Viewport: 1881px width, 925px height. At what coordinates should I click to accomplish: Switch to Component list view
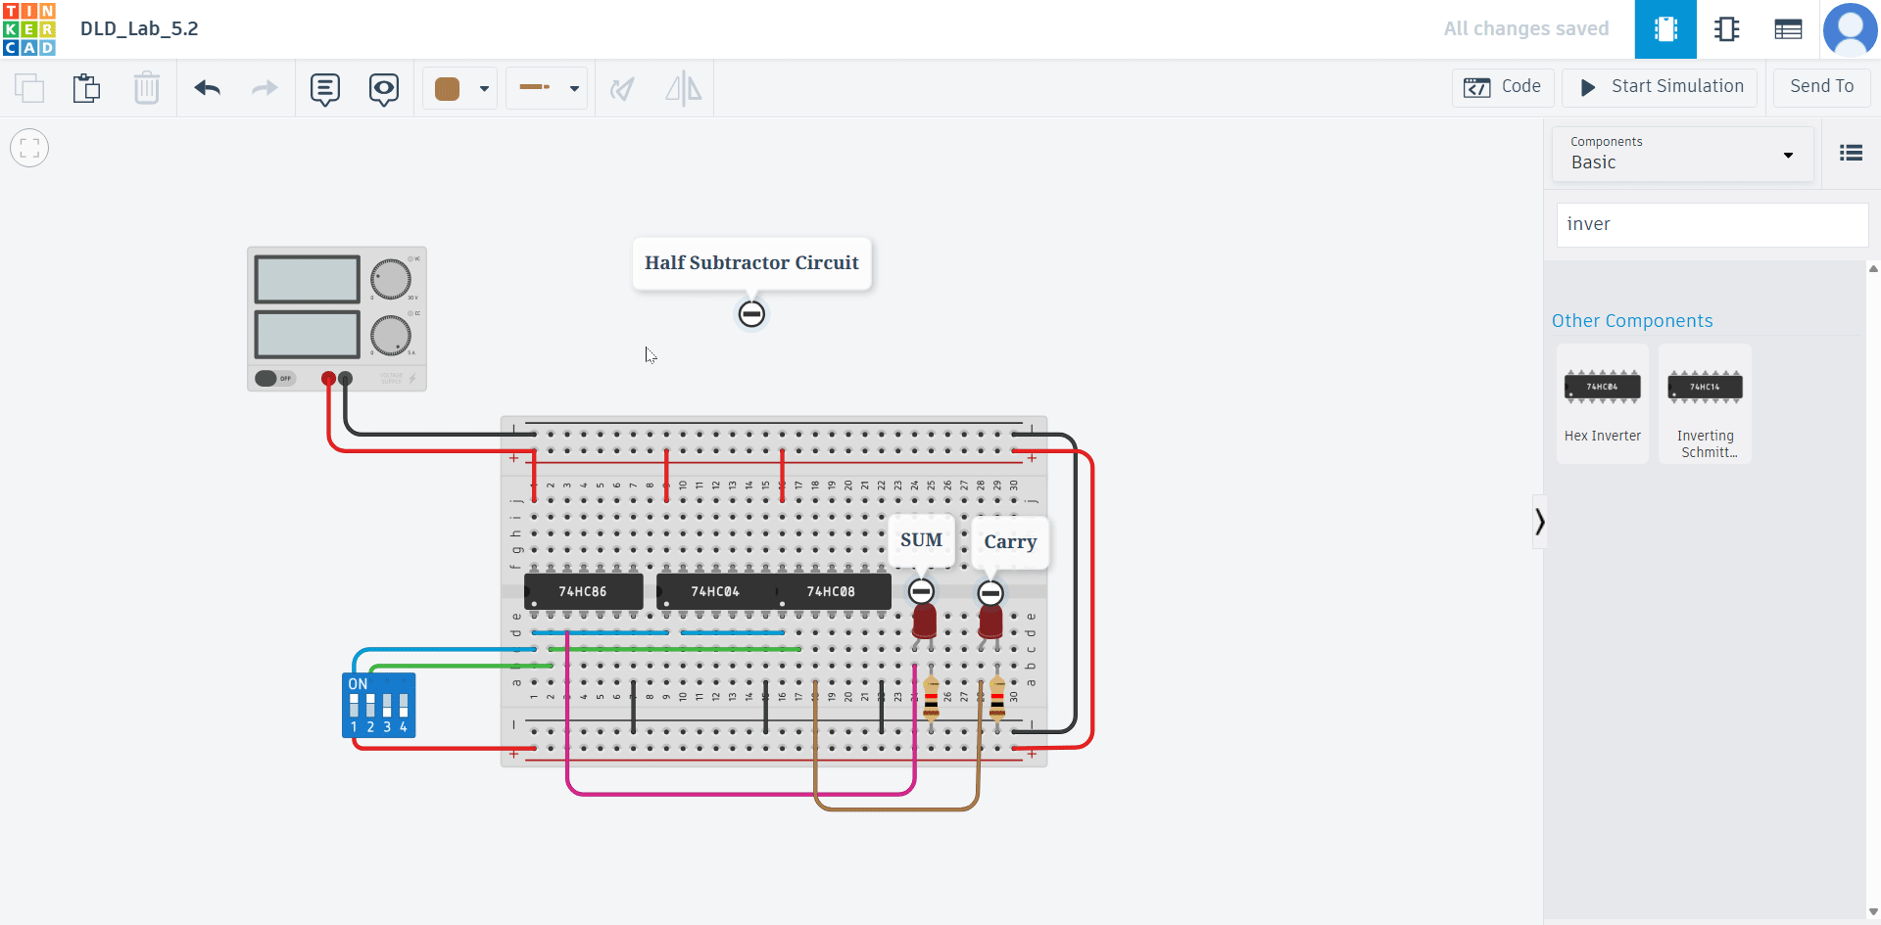tap(1788, 29)
